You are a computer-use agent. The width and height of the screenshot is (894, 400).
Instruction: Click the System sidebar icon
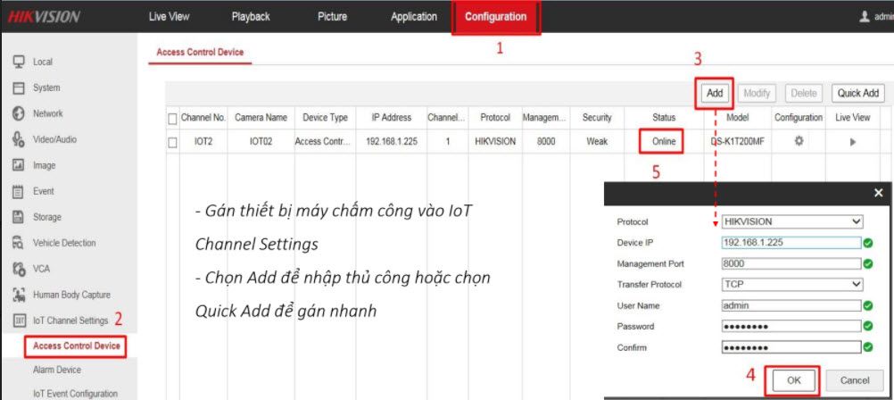[19, 87]
